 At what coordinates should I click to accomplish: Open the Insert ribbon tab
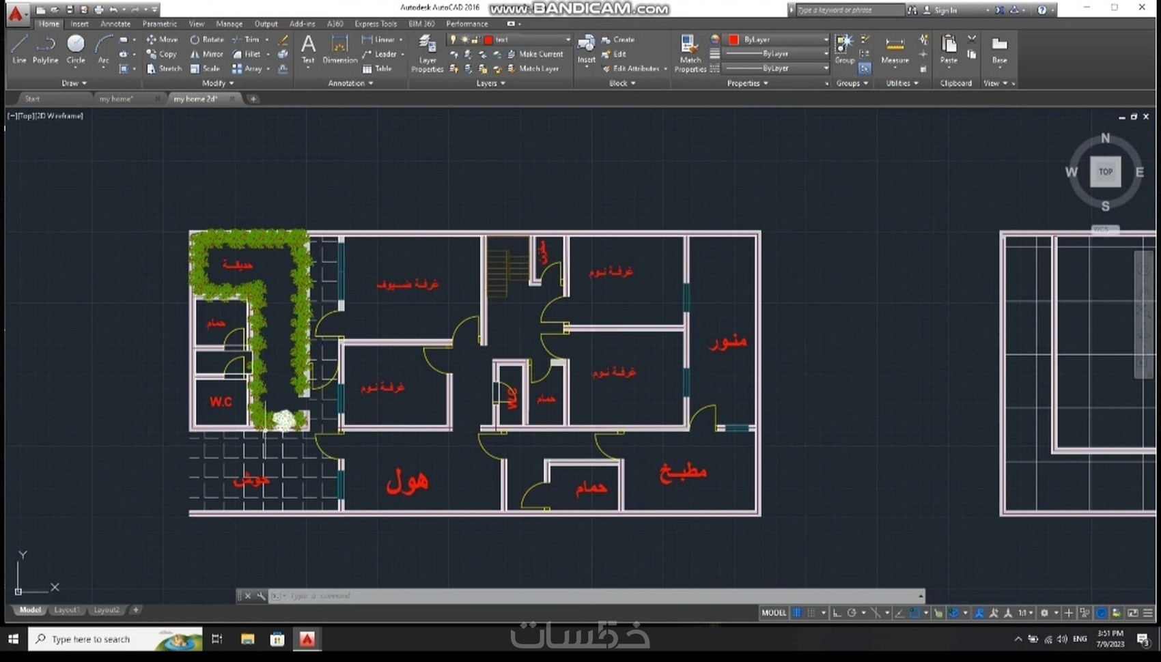coord(79,24)
